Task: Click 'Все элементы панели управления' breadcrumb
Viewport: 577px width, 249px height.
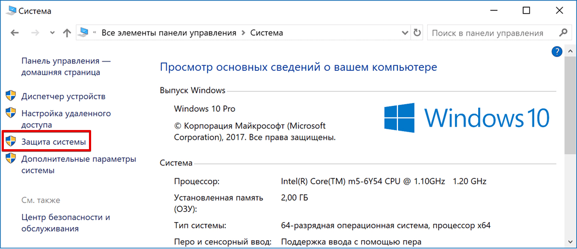Action: 169,33
